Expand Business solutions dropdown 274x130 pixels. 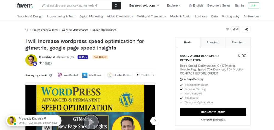pyautogui.click(x=144, y=5)
